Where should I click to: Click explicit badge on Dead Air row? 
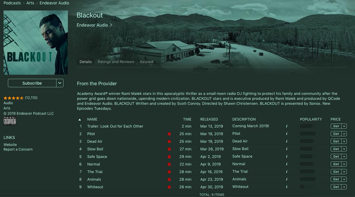click(169, 142)
